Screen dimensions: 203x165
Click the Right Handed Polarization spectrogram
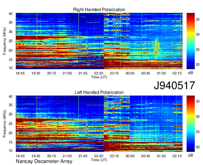pos(99,41)
